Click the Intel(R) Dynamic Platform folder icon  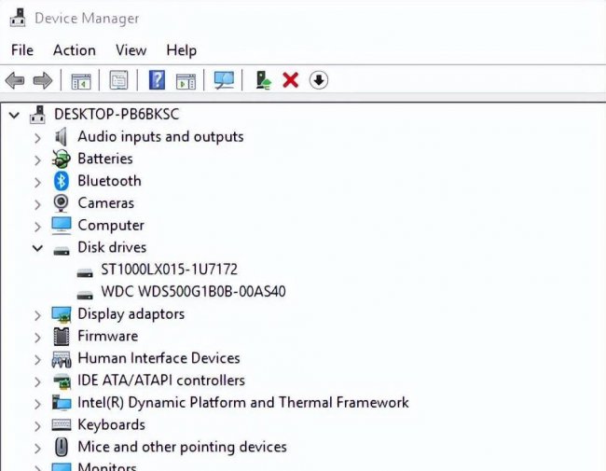(62, 403)
